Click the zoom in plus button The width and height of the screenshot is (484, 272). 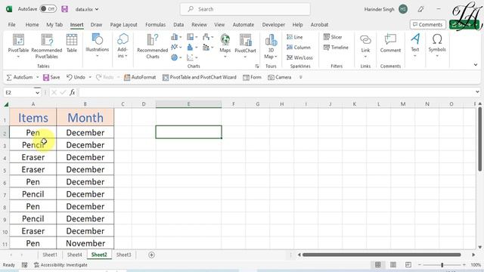[464, 264]
